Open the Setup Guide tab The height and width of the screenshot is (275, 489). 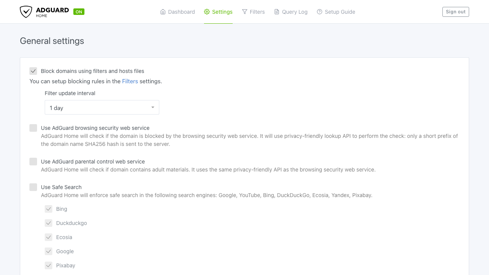tap(336, 12)
